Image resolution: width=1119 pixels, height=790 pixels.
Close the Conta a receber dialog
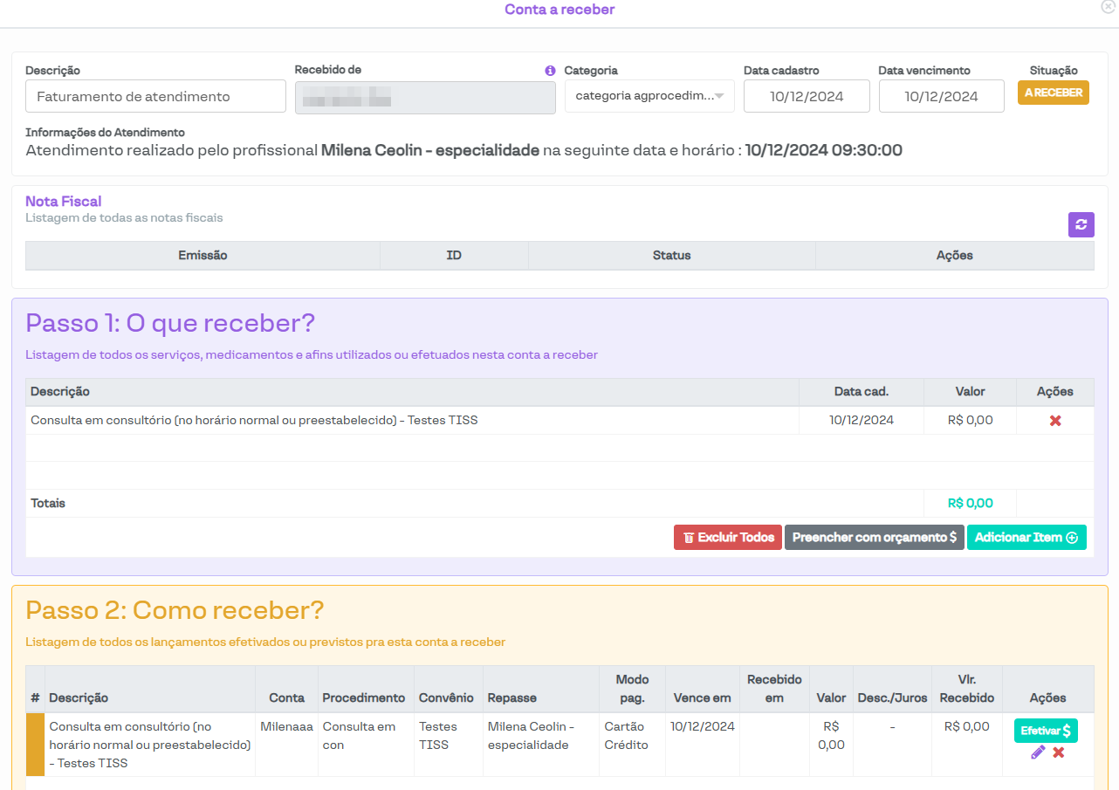tap(1109, 7)
